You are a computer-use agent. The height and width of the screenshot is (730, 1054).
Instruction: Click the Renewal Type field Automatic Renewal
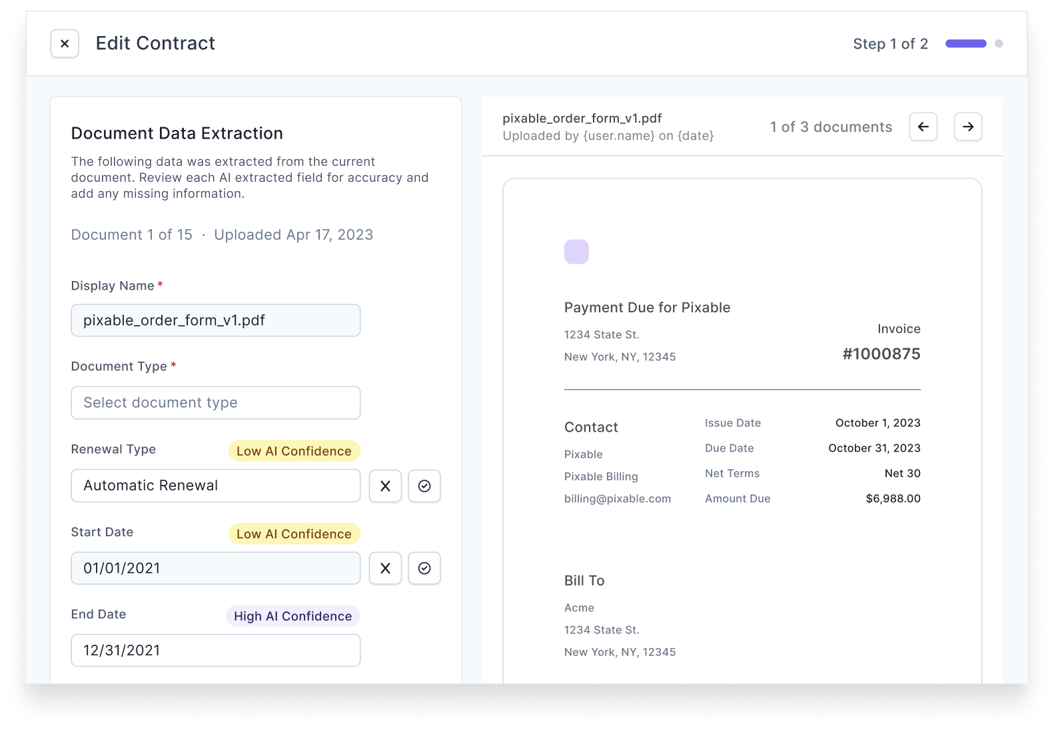[x=216, y=486]
